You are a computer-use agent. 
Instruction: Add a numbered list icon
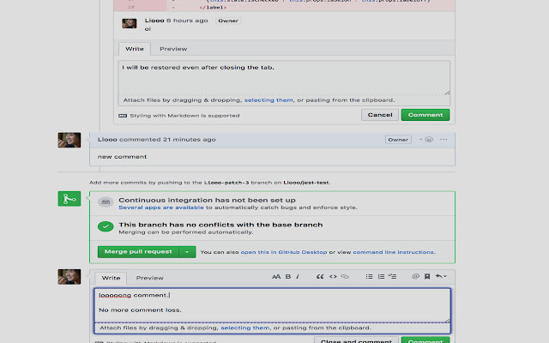(x=381, y=276)
